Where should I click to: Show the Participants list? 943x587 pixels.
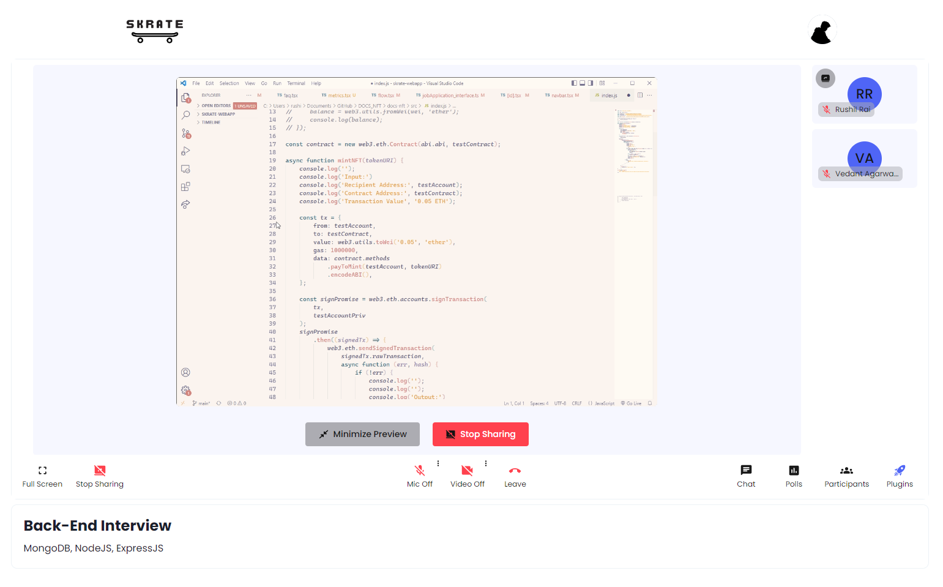pos(846,476)
